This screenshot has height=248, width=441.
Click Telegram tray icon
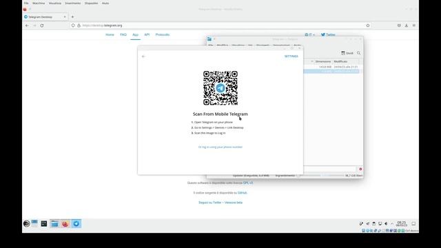[x=367, y=223]
